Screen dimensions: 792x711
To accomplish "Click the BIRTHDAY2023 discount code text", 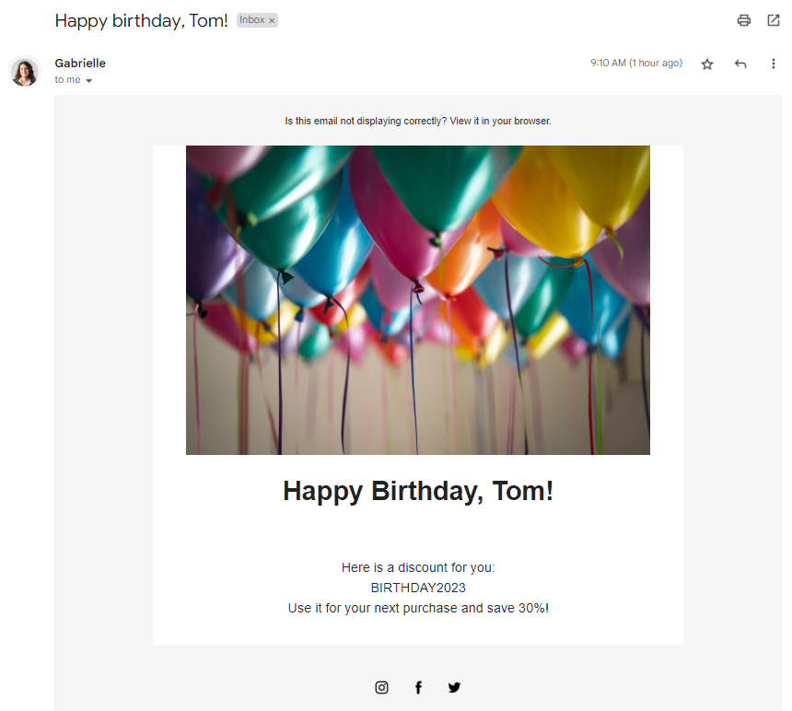I will pyautogui.click(x=418, y=588).
